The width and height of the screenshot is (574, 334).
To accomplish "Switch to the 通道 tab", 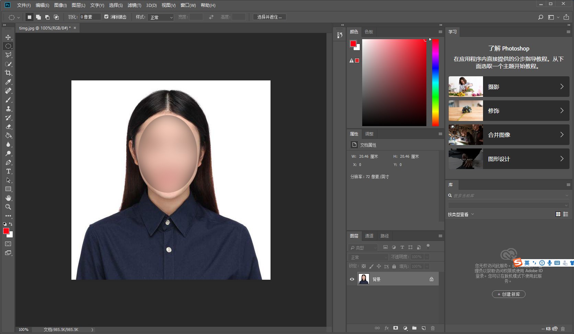I will click(x=369, y=236).
